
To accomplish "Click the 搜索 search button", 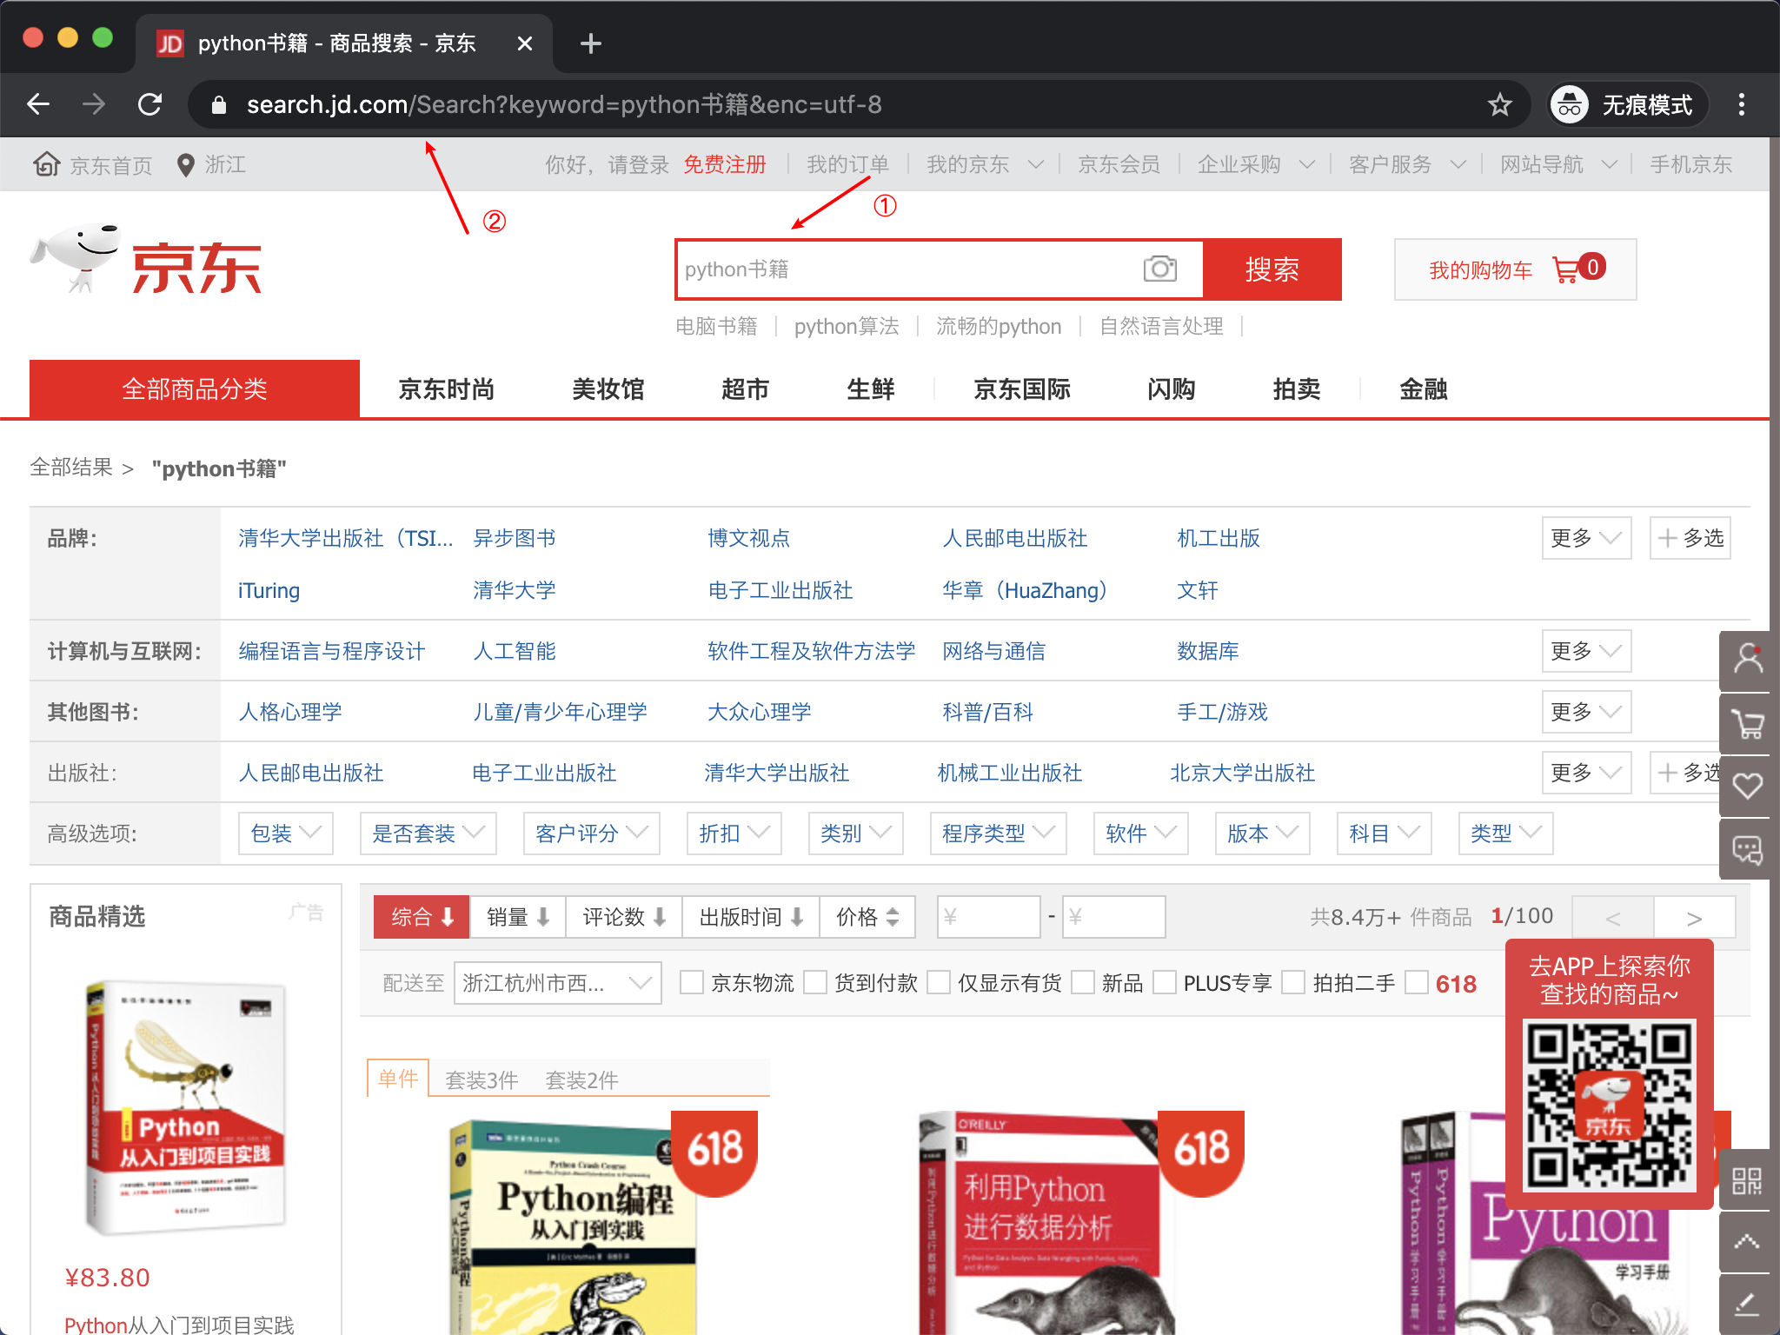I will [1270, 269].
